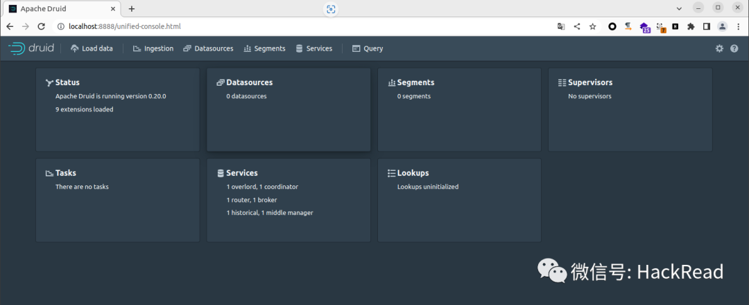Click the help question mark icon

734,48
